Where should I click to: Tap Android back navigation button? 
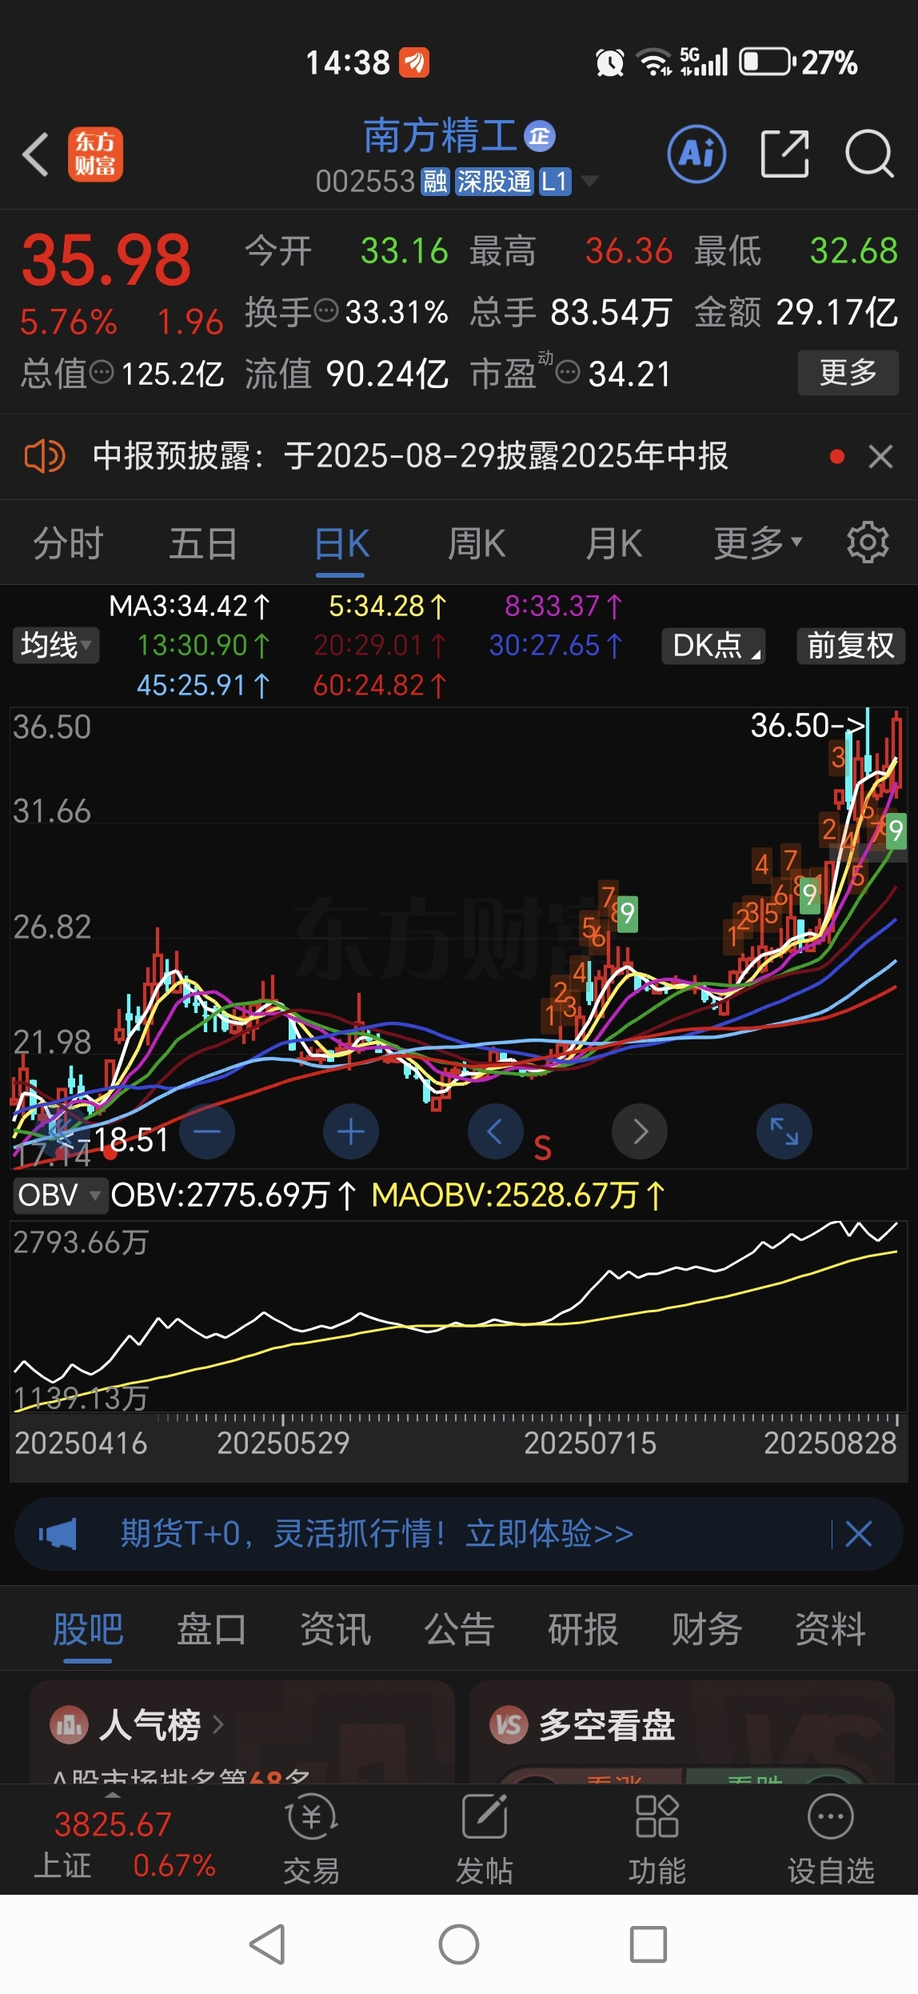[268, 1944]
